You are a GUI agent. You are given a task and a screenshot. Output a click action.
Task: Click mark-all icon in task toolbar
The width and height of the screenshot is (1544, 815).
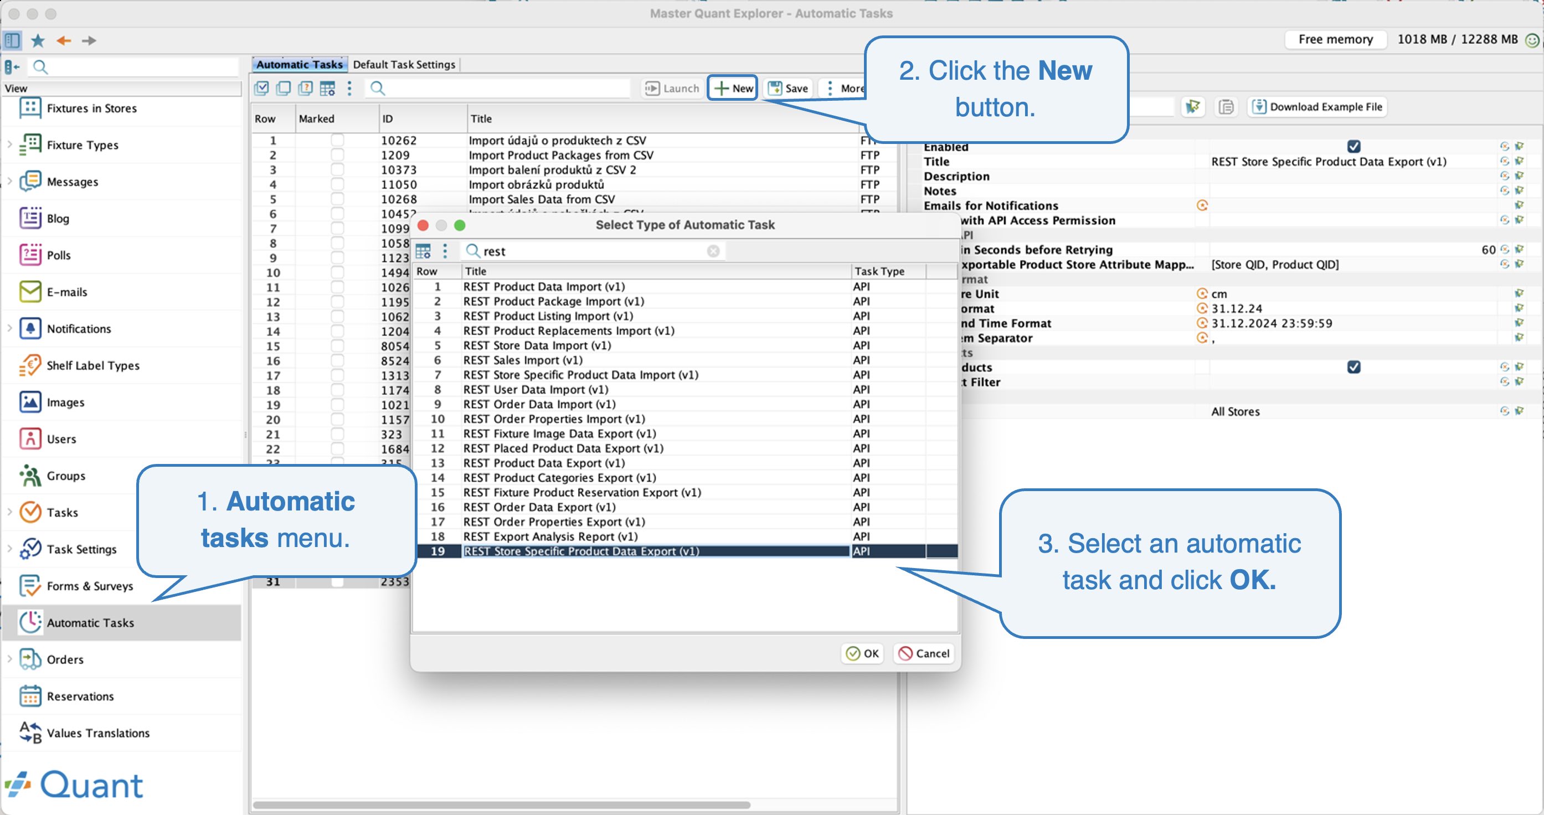point(261,89)
